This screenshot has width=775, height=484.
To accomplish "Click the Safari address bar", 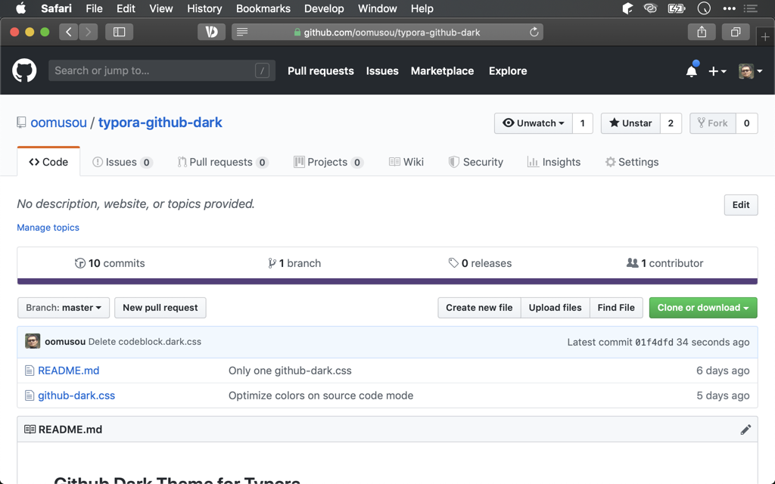I will pos(387,32).
